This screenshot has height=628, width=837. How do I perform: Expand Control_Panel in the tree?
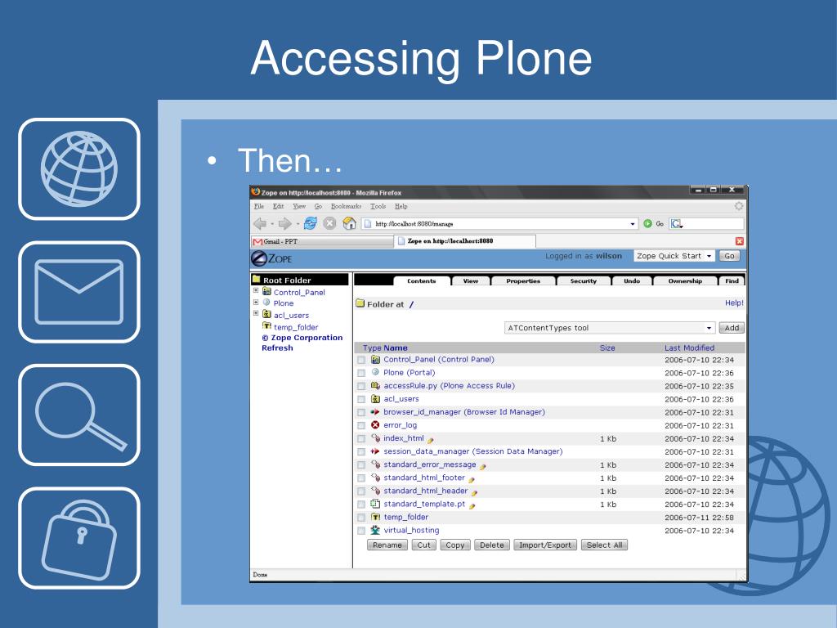[256, 291]
